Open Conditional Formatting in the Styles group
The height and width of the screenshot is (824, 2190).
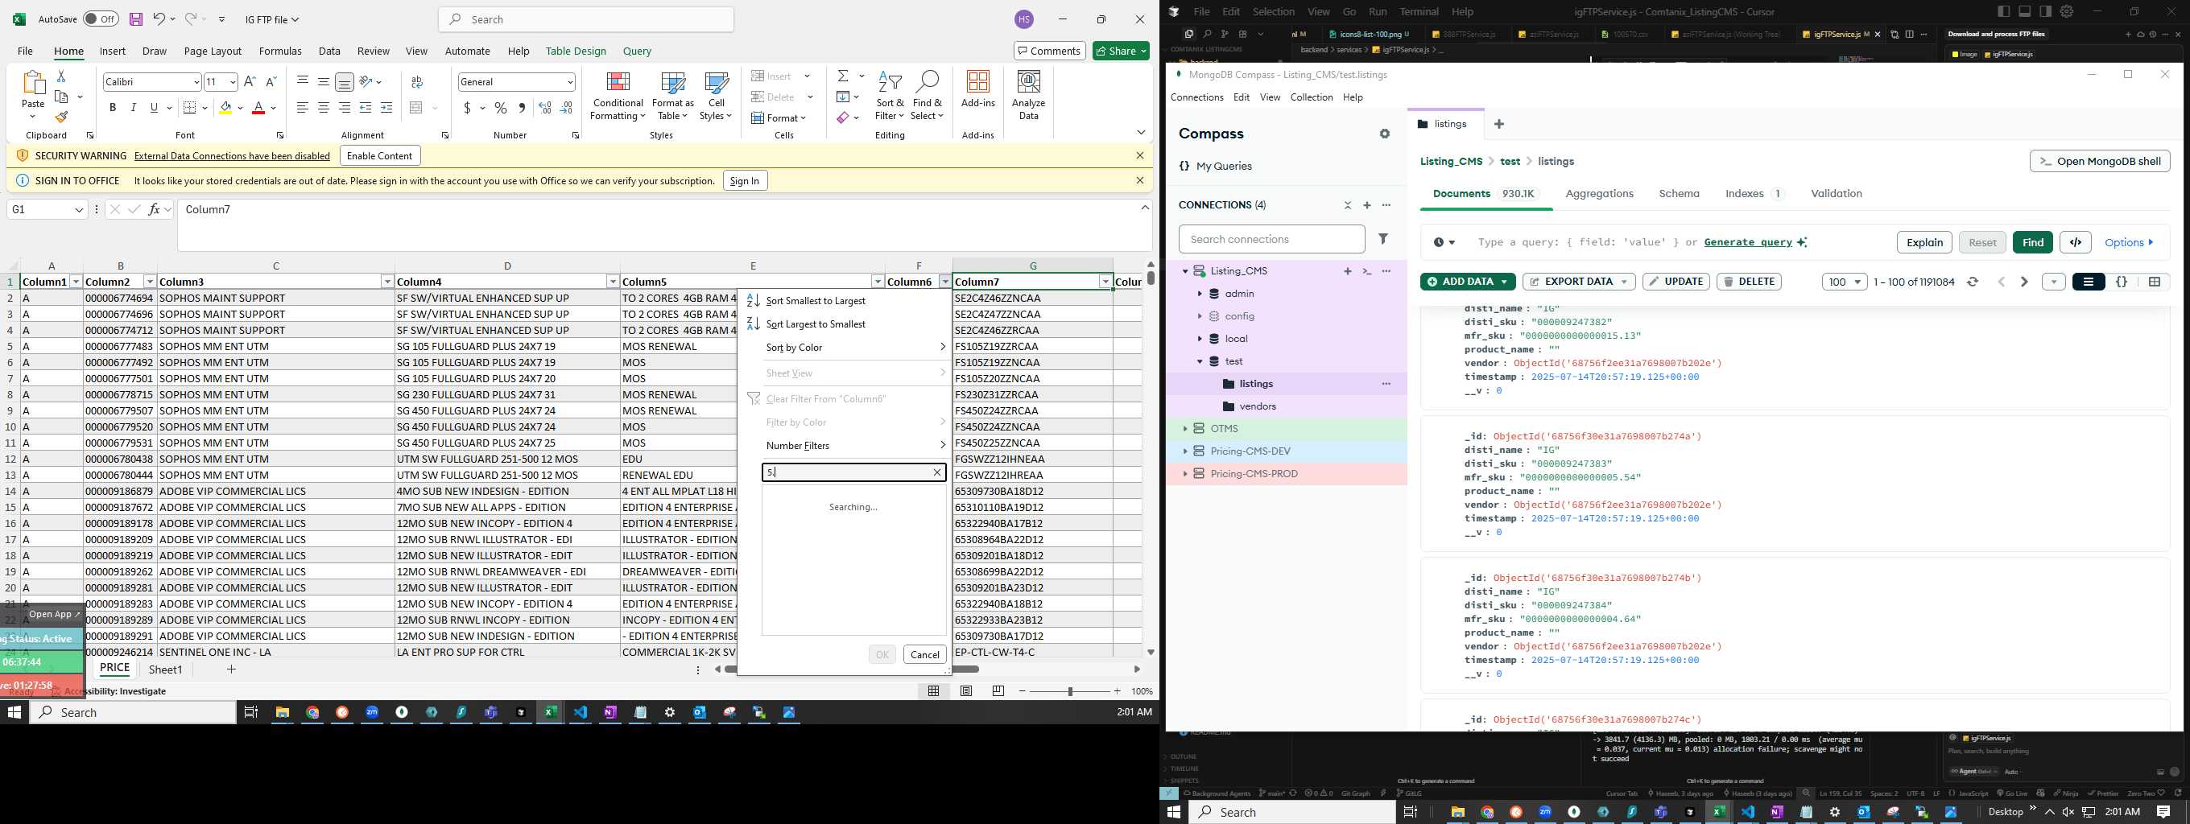click(x=618, y=95)
